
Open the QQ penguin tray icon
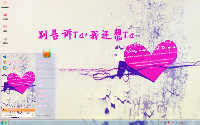coord(169,123)
